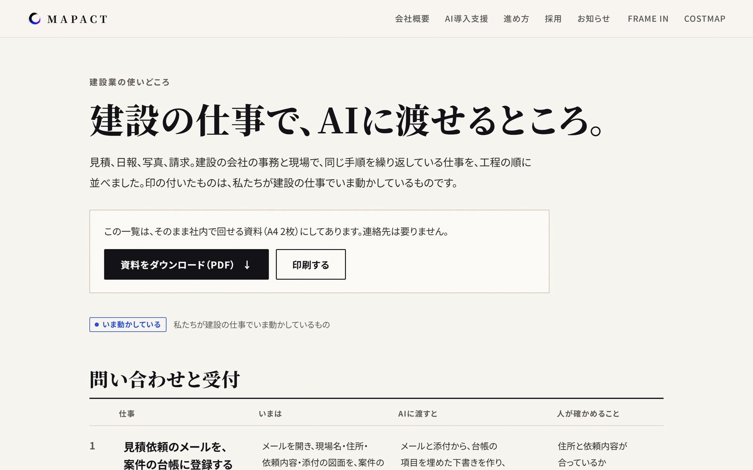
Task: Click the いまは column header
Action: (270, 414)
